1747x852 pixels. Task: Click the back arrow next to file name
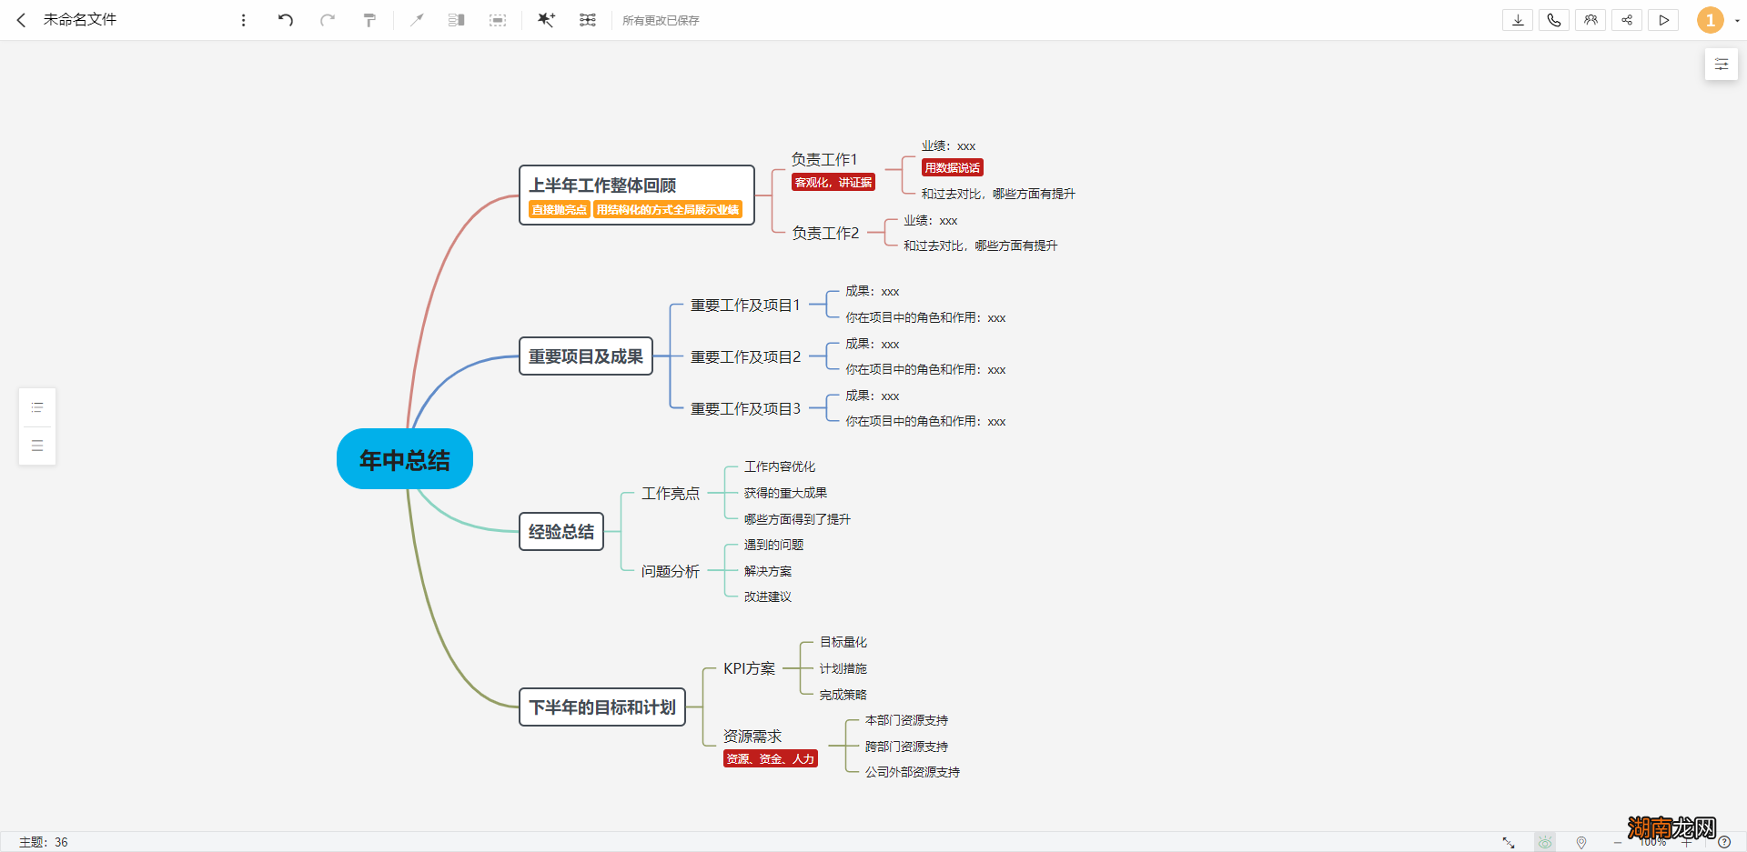(21, 19)
